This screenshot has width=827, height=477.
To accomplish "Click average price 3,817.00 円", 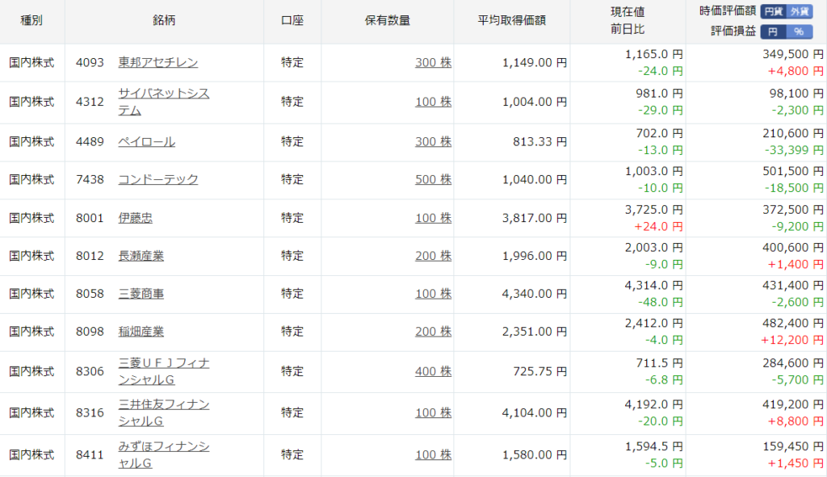I will pyautogui.click(x=535, y=218).
